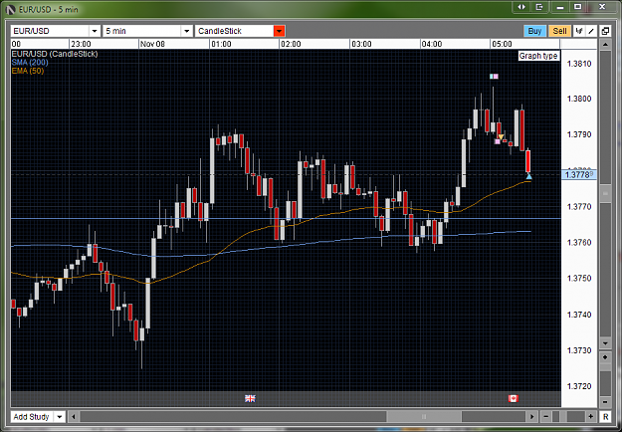Click the SMA (200) legend label
Viewport: 622px width, 432px height.
click(x=30, y=63)
